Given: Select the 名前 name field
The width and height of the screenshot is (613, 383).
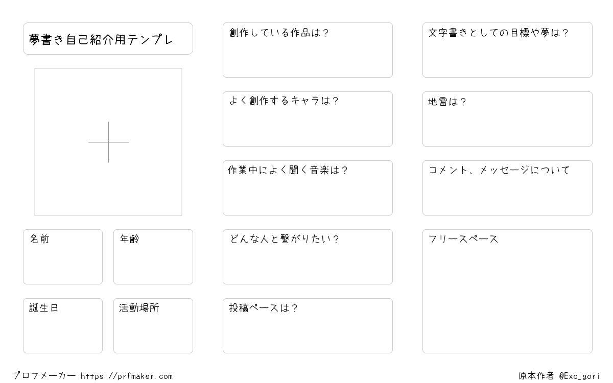Looking at the screenshot, I should [x=63, y=257].
